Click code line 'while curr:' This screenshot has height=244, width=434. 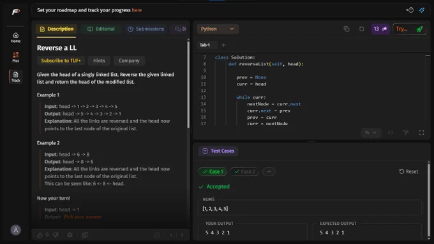click(251, 97)
